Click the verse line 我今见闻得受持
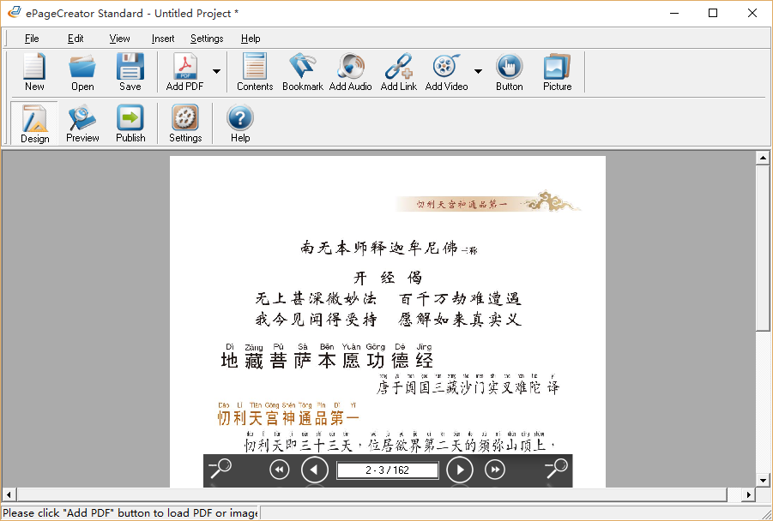The height and width of the screenshot is (521, 773). pyautogui.click(x=316, y=320)
